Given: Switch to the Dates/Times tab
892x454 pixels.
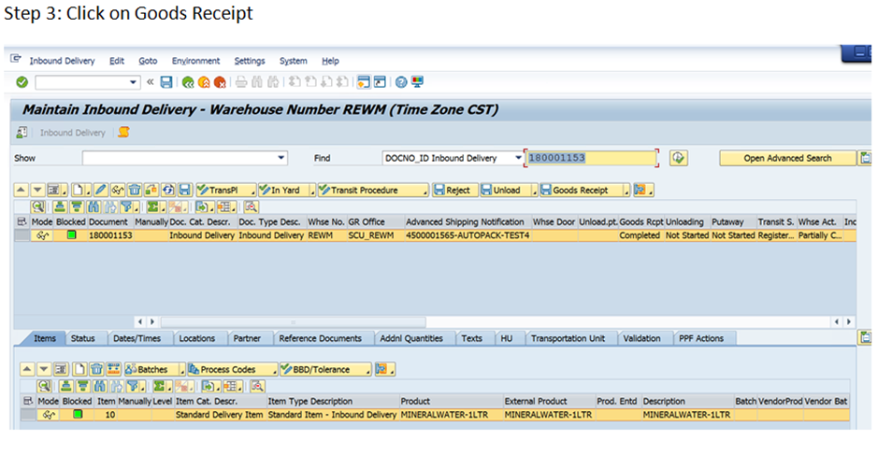Looking at the screenshot, I should coord(137,338).
